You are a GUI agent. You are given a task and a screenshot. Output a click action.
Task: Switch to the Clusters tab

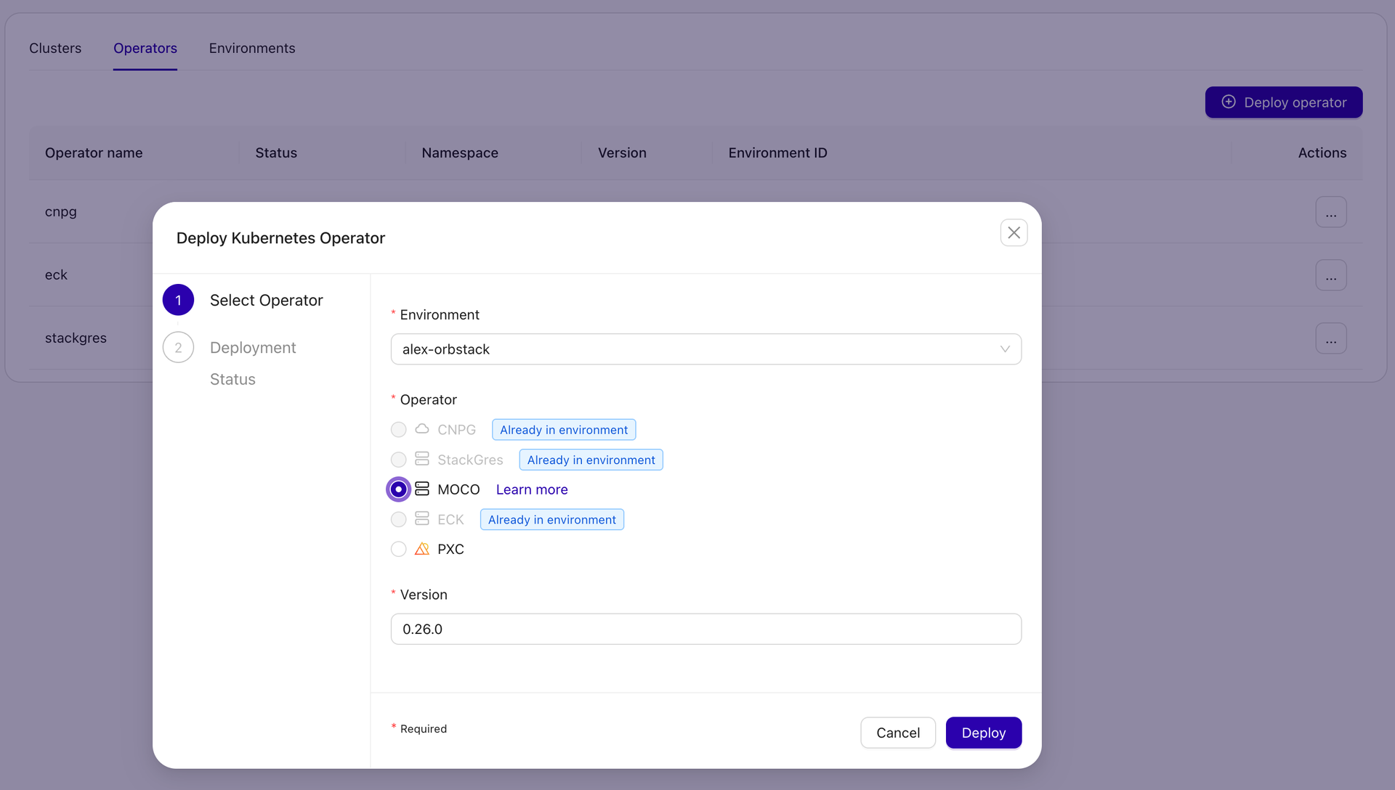[54, 48]
